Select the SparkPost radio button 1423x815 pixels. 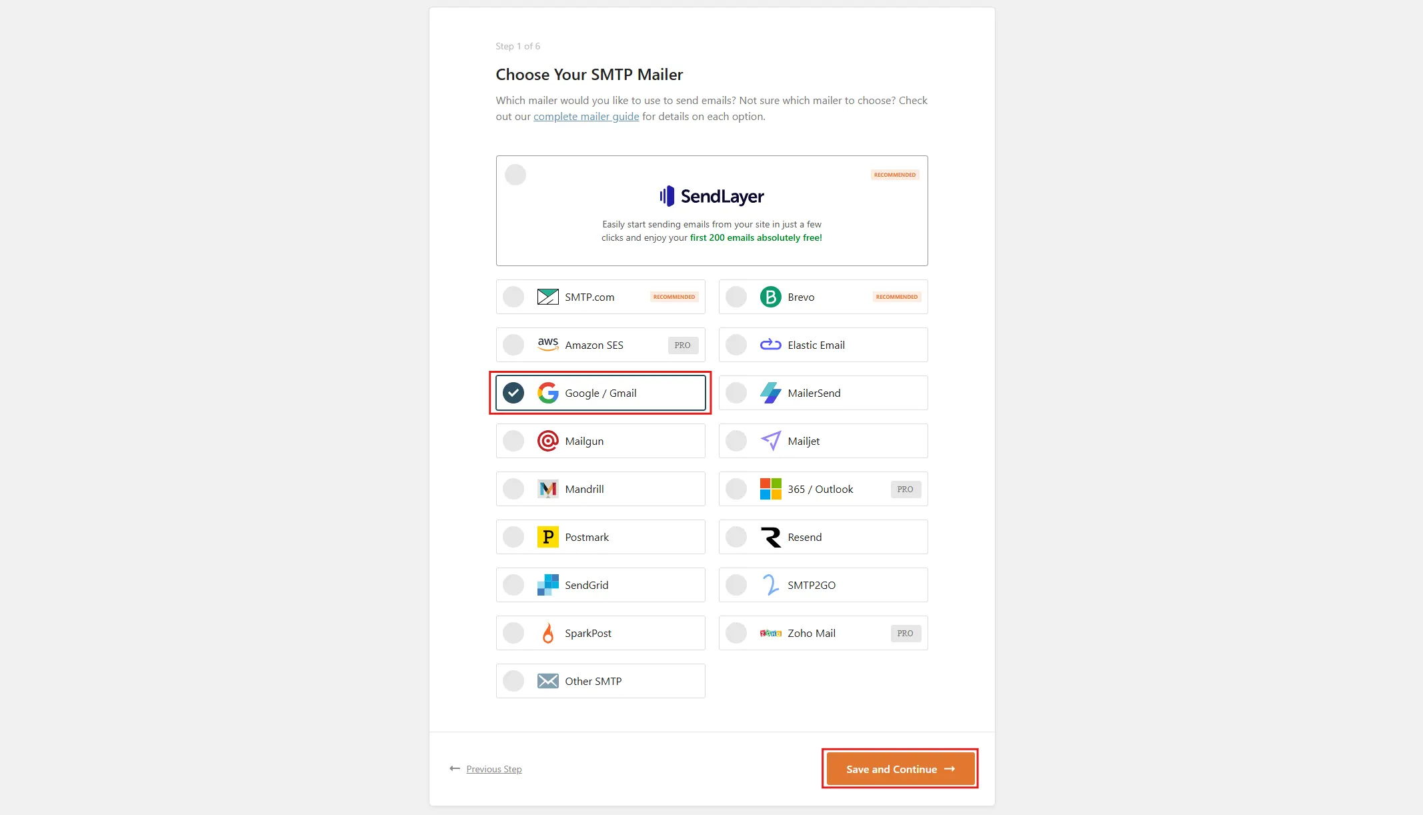tap(513, 633)
